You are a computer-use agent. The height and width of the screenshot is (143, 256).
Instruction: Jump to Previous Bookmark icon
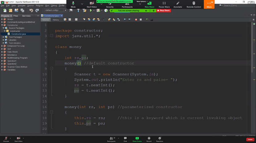[109, 20]
